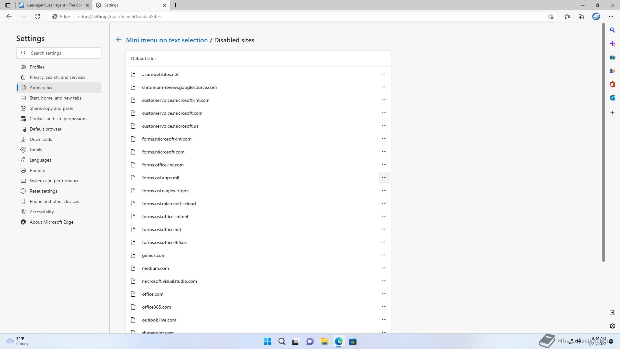Click Mini menu on text selection breadcrumb link
This screenshot has width=620, height=349.
167,40
